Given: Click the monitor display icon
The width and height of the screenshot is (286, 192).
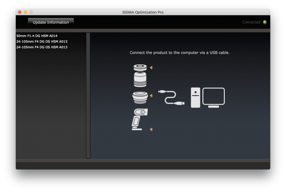Looking at the screenshot, I should coord(214,98).
